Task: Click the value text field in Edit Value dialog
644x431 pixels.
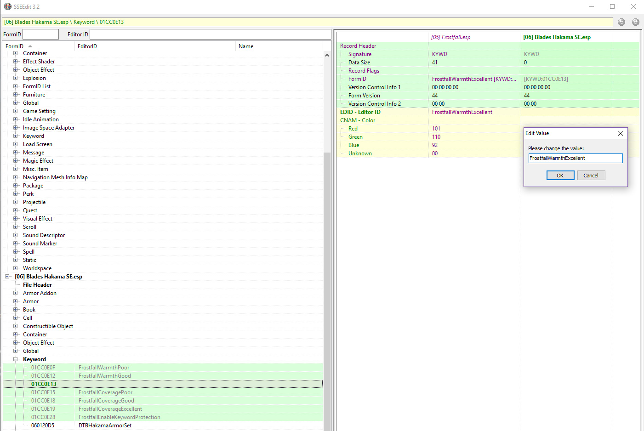Action: (576, 158)
